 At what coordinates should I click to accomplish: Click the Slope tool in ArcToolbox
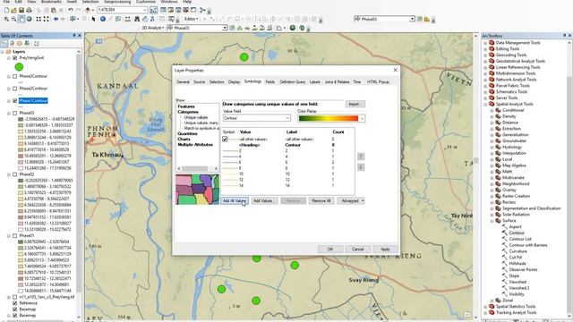[x=514, y=275]
